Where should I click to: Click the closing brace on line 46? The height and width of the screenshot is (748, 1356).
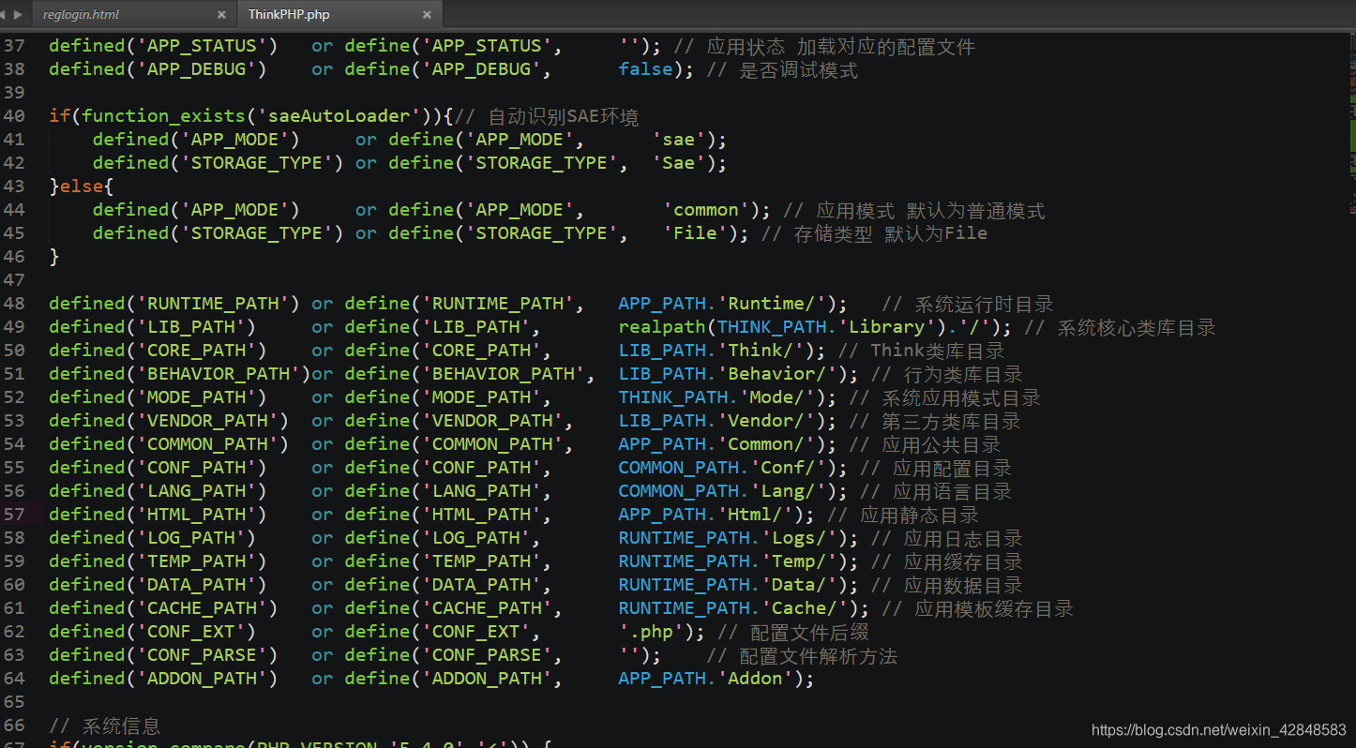54,257
